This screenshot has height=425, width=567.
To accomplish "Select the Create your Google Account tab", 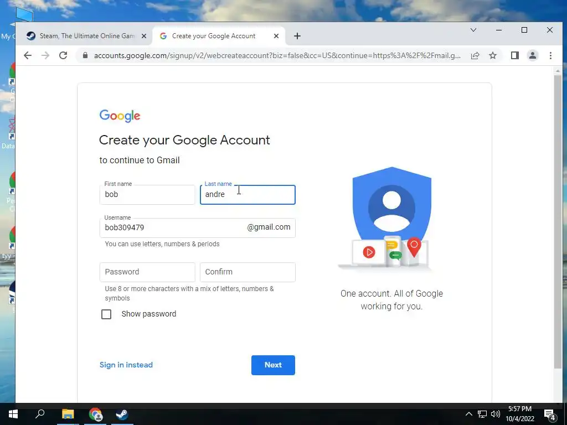I will (x=219, y=36).
